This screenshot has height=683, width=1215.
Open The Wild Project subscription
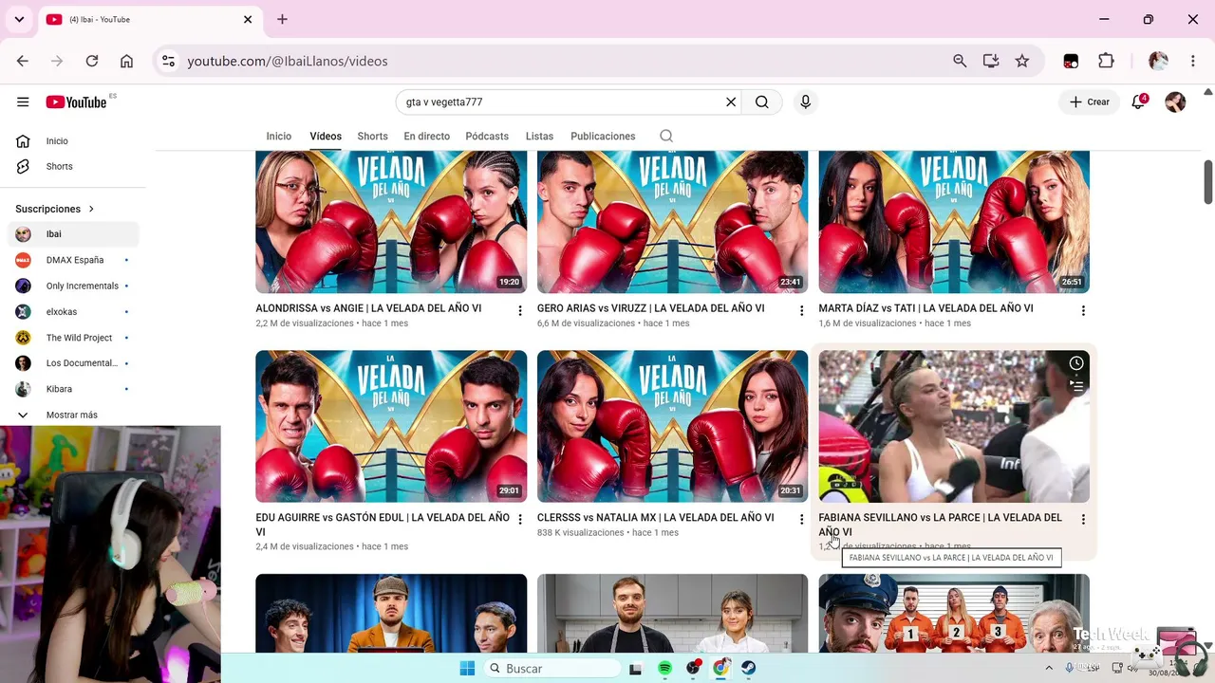tap(74, 338)
